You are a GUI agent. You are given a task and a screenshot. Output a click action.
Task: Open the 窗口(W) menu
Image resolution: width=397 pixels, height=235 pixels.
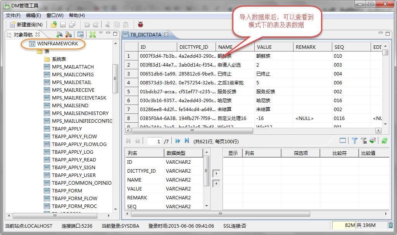pos(55,15)
